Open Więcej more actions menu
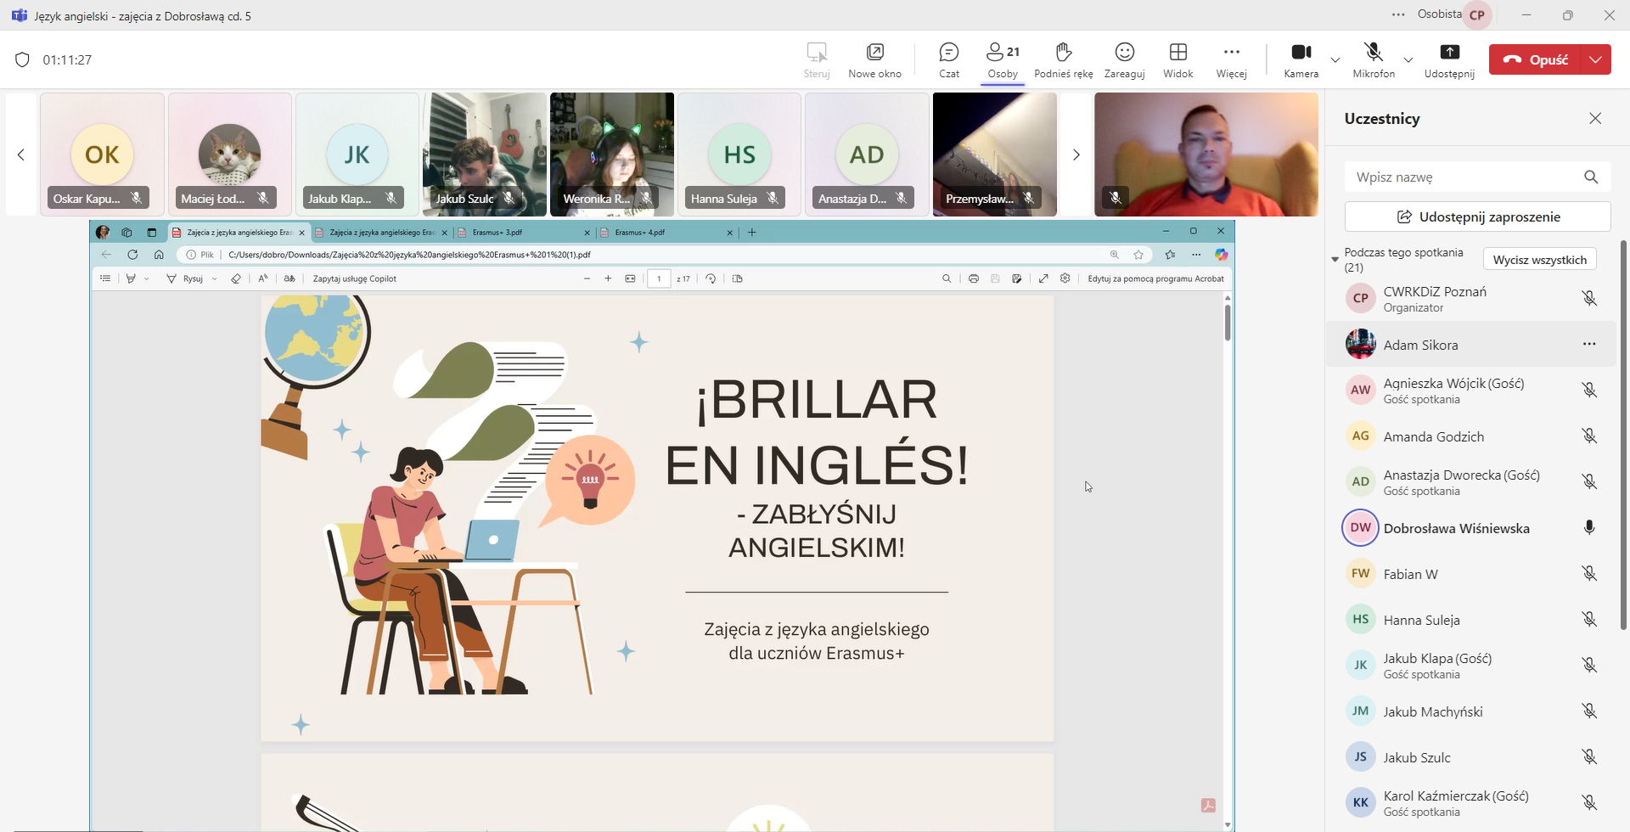This screenshot has width=1630, height=832. click(1231, 60)
